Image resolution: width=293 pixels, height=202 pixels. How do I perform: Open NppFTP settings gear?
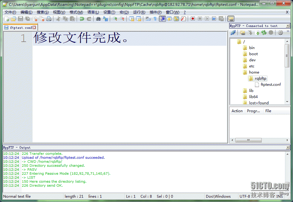(x=280, y=33)
